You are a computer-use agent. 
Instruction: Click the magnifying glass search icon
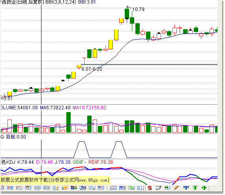[92, 188]
